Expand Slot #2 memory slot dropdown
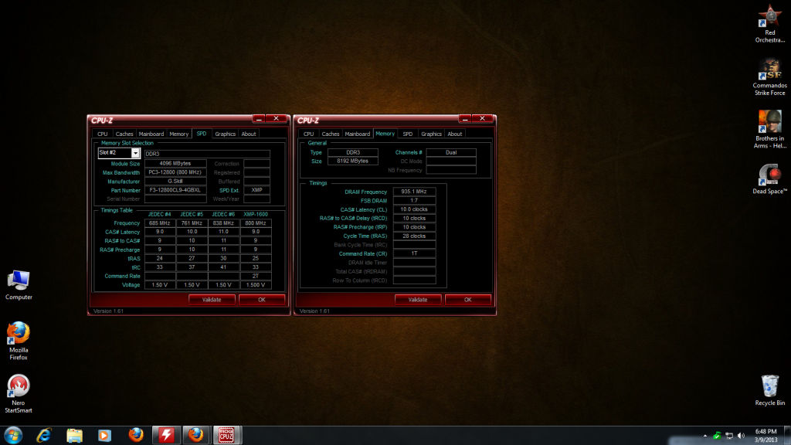 click(x=135, y=153)
